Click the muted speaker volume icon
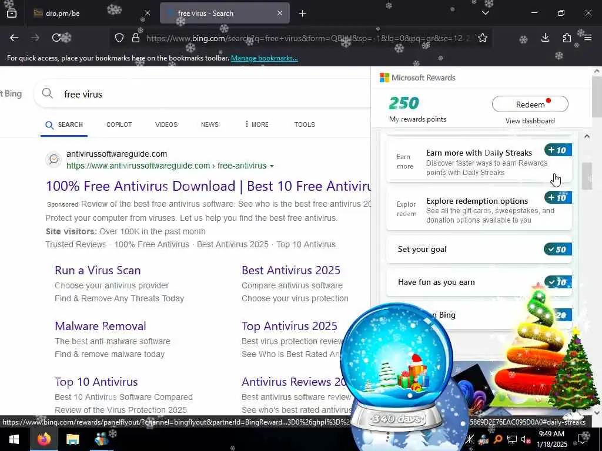 526,439
